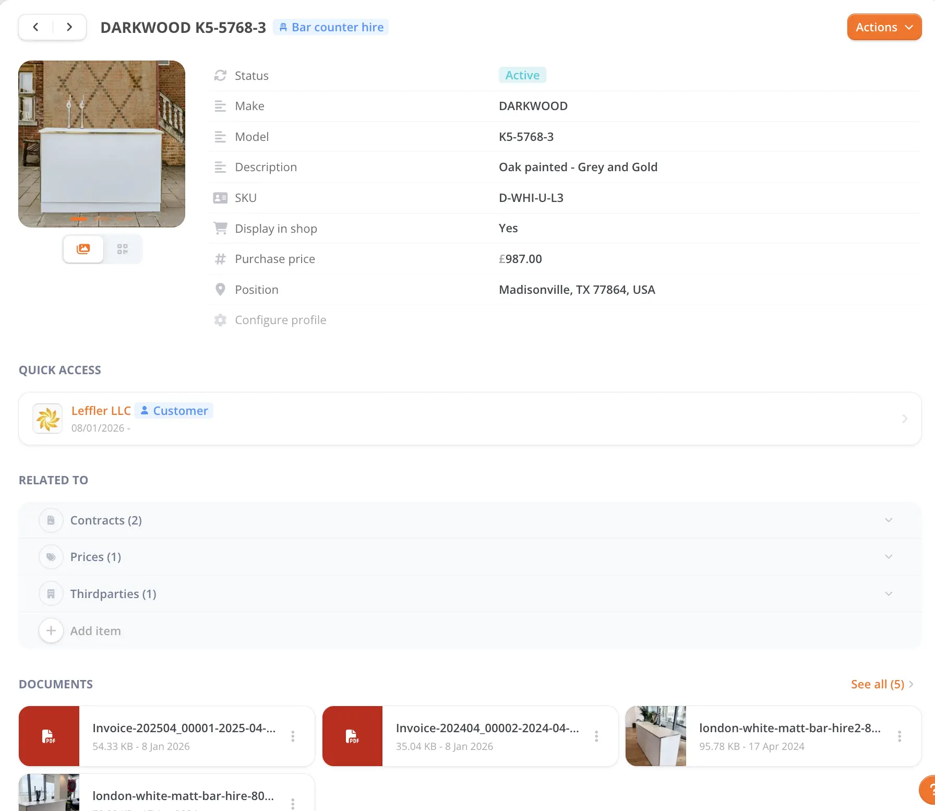Go to next item with right arrow
Viewport: 935px width, 811px height.
[x=69, y=27]
